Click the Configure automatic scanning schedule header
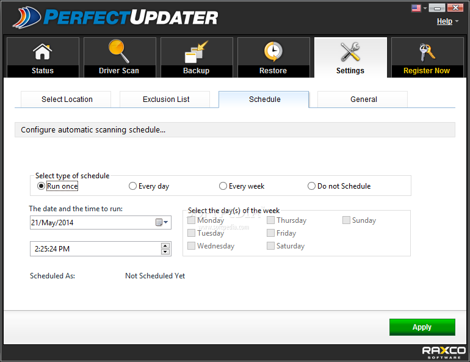 [x=235, y=130]
